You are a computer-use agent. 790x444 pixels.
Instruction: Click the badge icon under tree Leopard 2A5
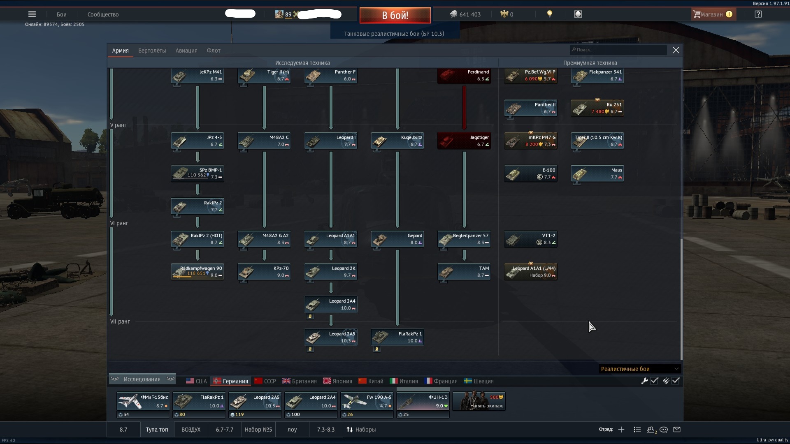tap(310, 349)
